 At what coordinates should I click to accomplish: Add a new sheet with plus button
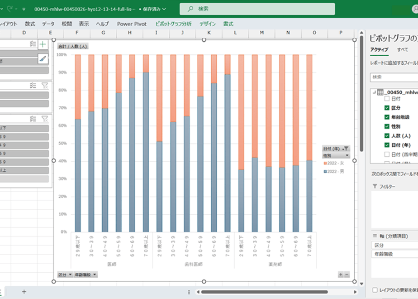pyautogui.click(x=24, y=292)
